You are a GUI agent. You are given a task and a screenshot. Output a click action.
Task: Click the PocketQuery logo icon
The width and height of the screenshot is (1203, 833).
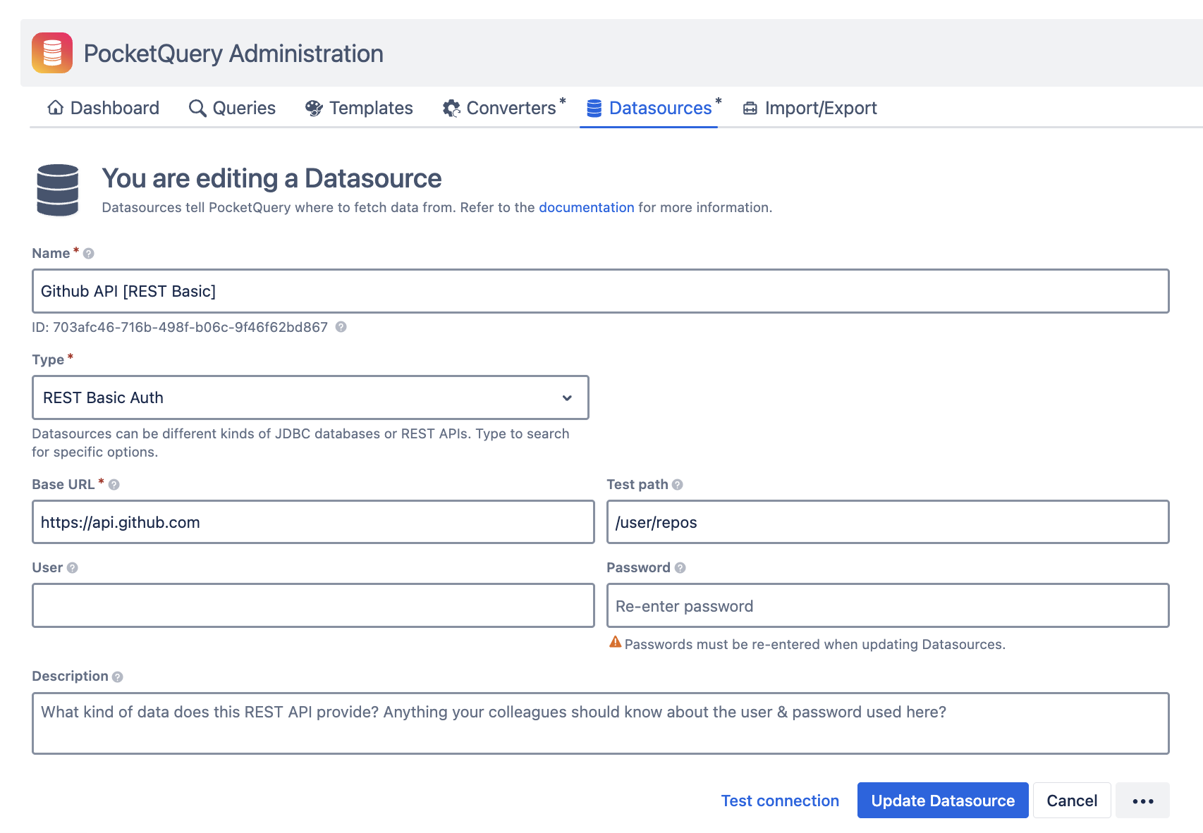coord(52,53)
